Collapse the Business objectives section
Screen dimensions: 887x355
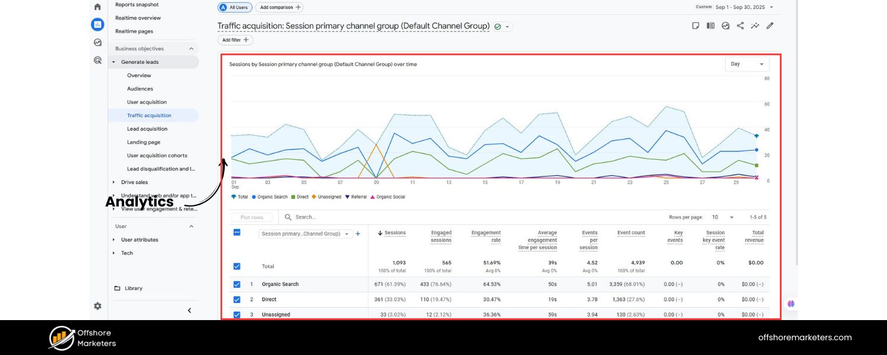coord(190,48)
